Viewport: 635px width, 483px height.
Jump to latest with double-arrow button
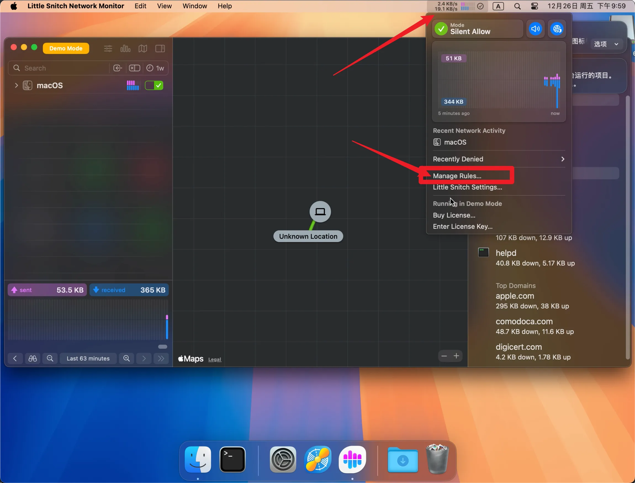pyautogui.click(x=161, y=358)
